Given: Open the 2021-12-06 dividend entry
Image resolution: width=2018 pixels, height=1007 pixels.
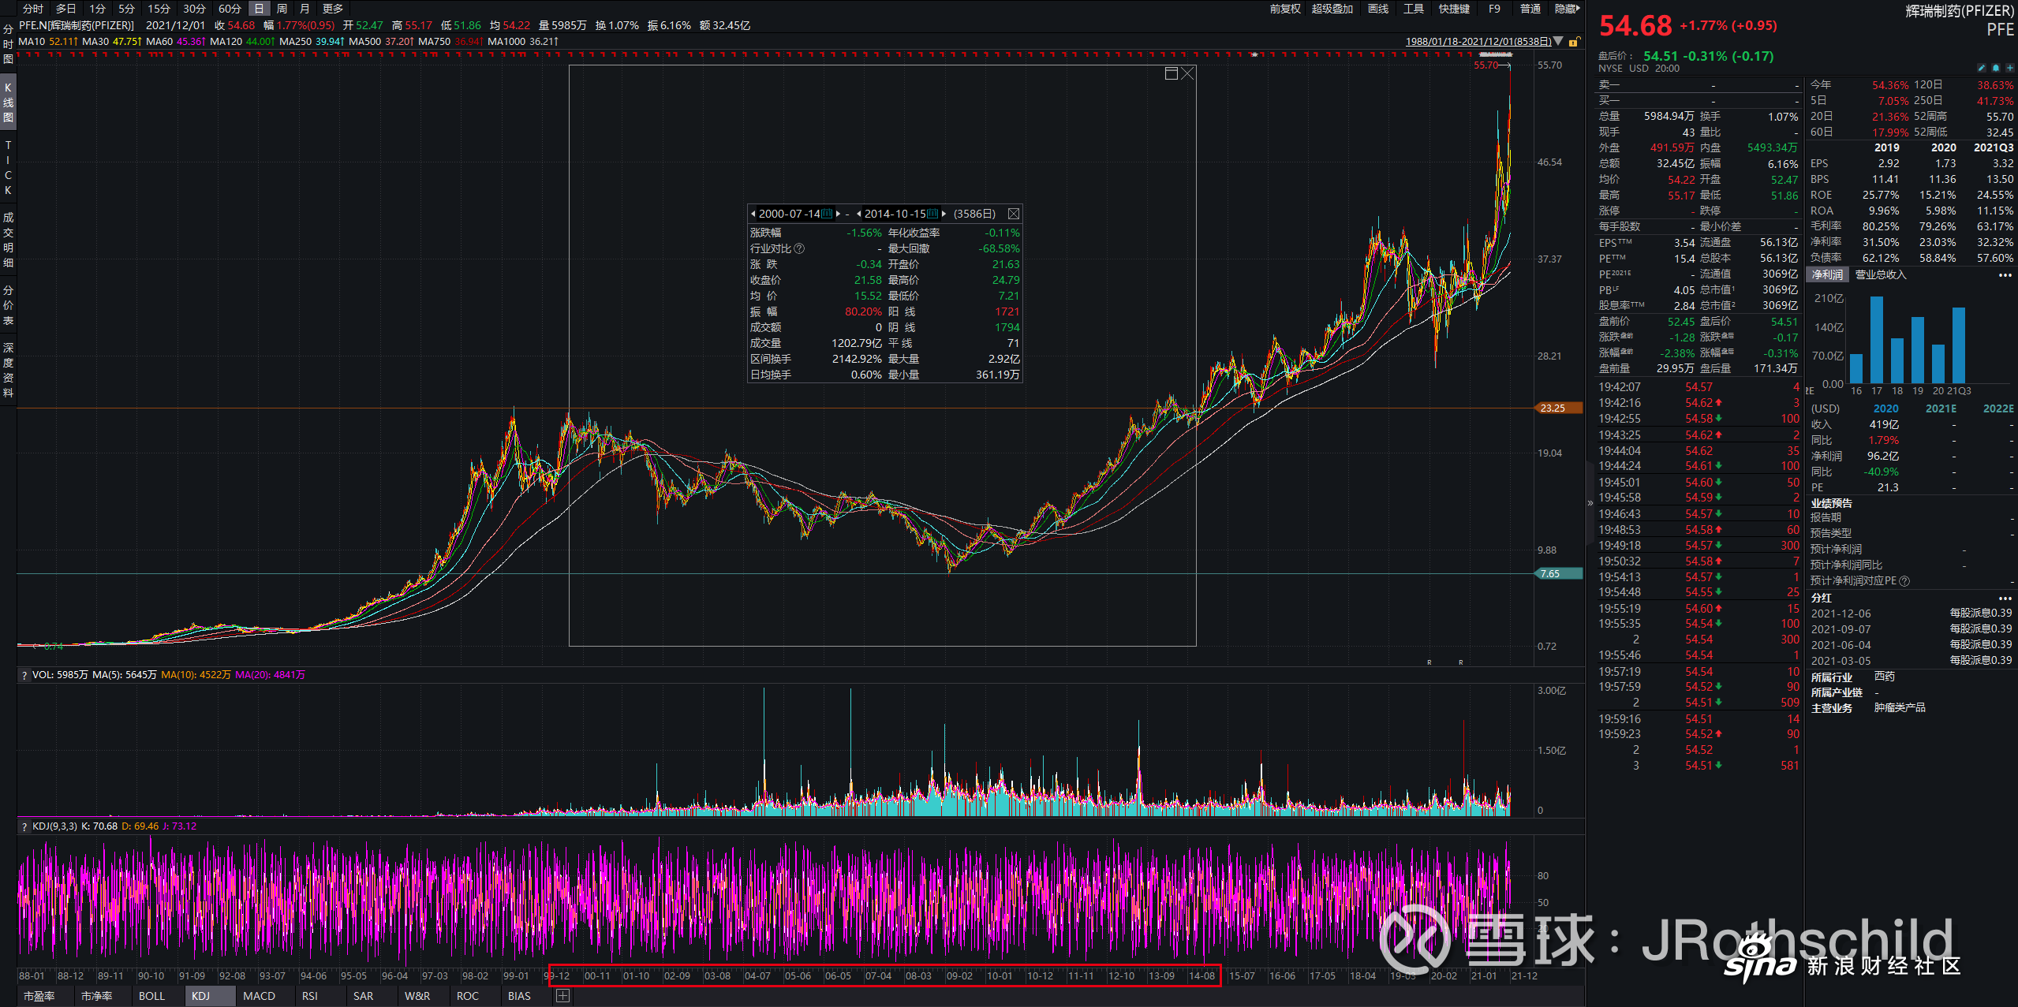Looking at the screenshot, I should point(1911,614).
